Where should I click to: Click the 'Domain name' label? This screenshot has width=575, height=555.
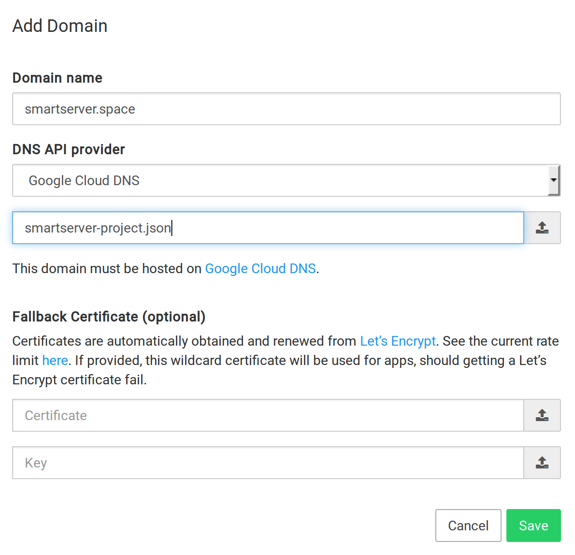point(57,78)
